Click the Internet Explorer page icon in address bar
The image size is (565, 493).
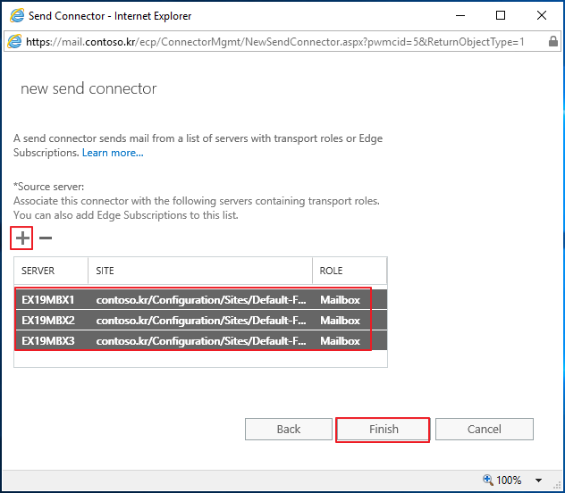tap(15, 42)
